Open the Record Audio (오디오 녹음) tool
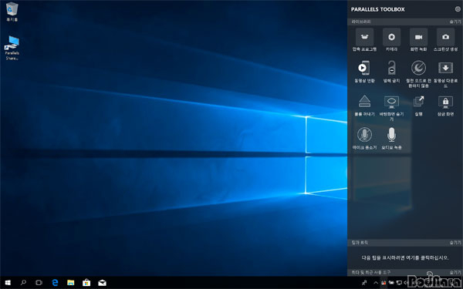The height and width of the screenshot is (289, 463). [391, 138]
